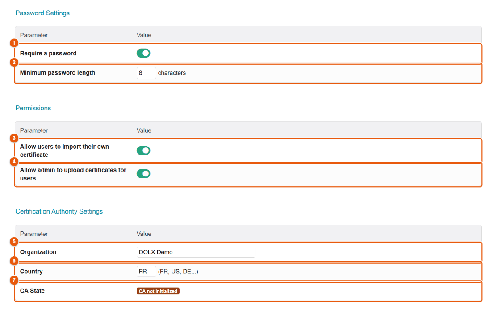Click the Country label
494x310 pixels.
coord(31,272)
